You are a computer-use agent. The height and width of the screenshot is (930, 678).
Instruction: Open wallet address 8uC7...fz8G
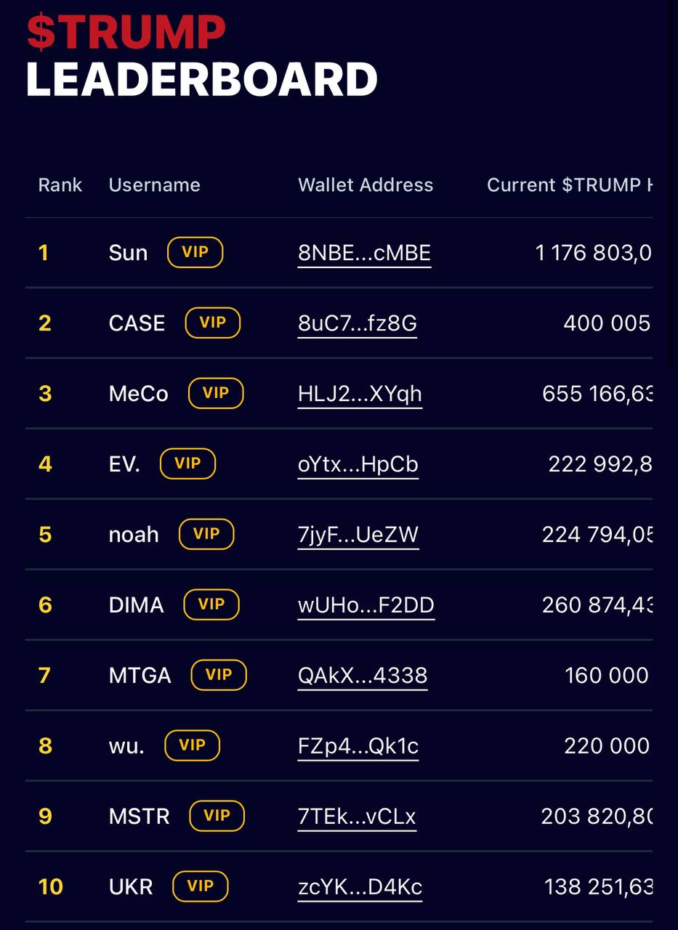[x=358, y=323]
